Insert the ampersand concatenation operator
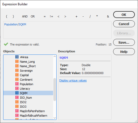Screen dimensions: 138x123 pyautogui.click(x=108, y=16)
